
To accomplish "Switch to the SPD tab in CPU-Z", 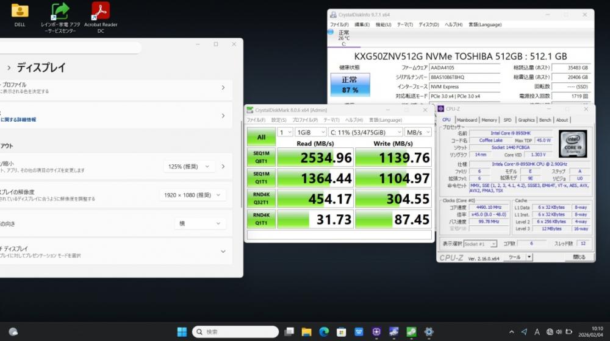I will tap(508, 120).
